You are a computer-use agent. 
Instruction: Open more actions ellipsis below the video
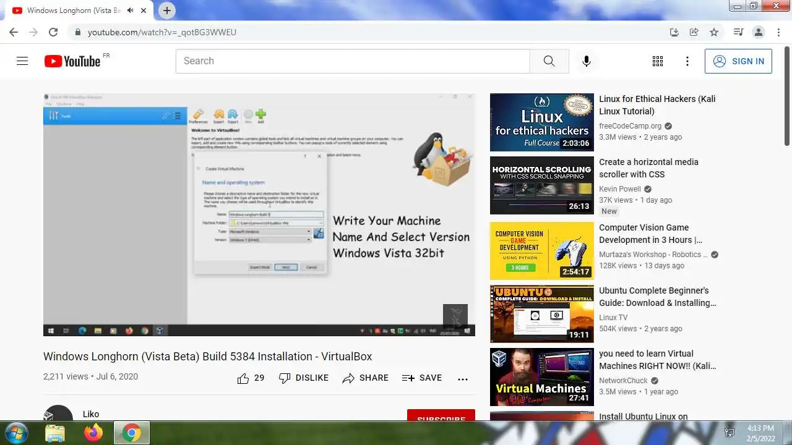pos(463,379)
